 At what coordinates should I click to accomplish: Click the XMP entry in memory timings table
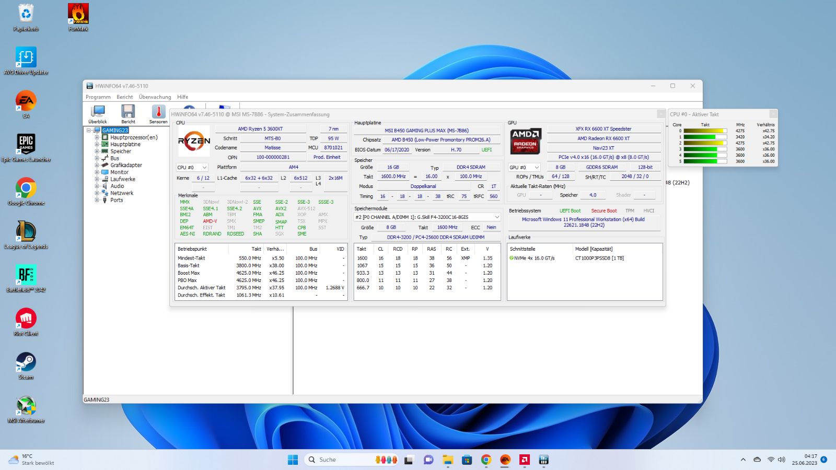pos(465,258)
